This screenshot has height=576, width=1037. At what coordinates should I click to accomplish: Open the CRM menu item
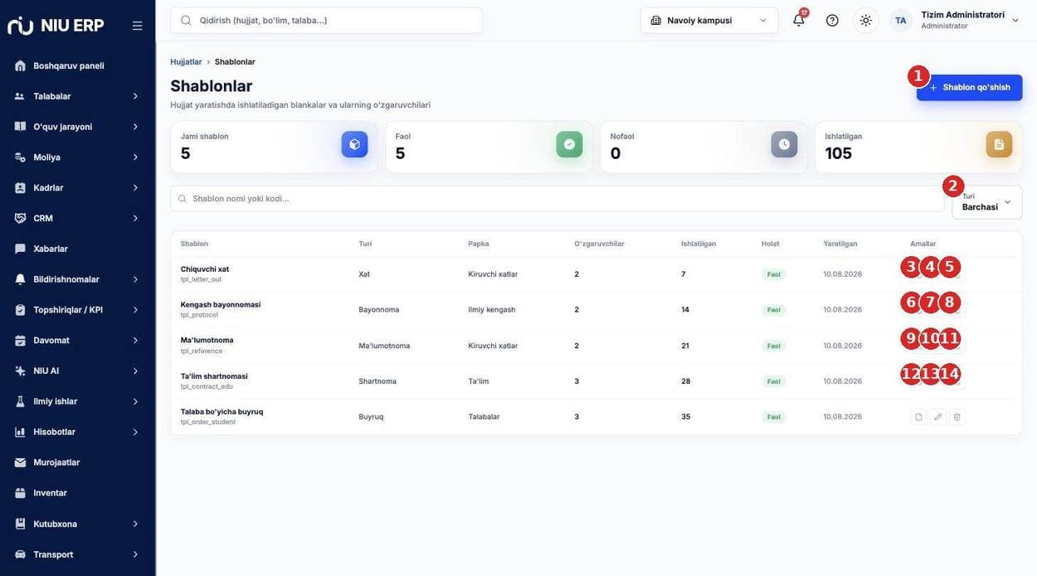(77, 218)
